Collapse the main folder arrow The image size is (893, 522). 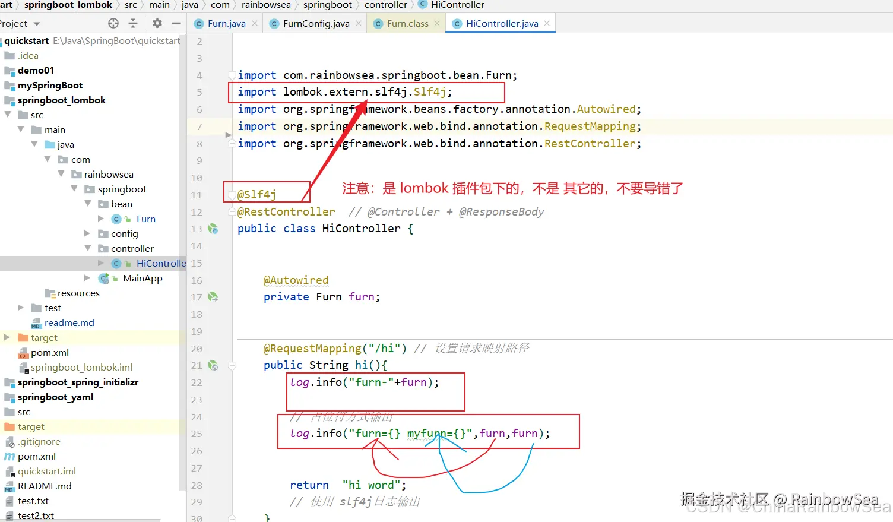(x=21, y=129)
